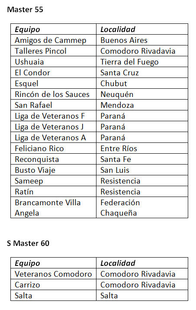Screen dimensions: 196x310
Task: Click the Rincón de los Sauces cell
Action: point(53,94)
